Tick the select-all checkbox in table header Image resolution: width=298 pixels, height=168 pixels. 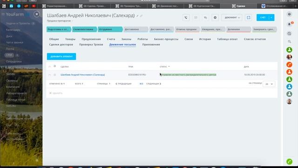[50, 67]
